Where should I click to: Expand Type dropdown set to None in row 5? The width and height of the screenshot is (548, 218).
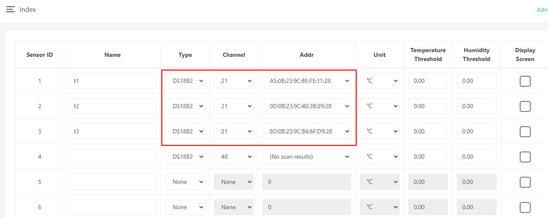pyautogui.click(x=185, y=182)
